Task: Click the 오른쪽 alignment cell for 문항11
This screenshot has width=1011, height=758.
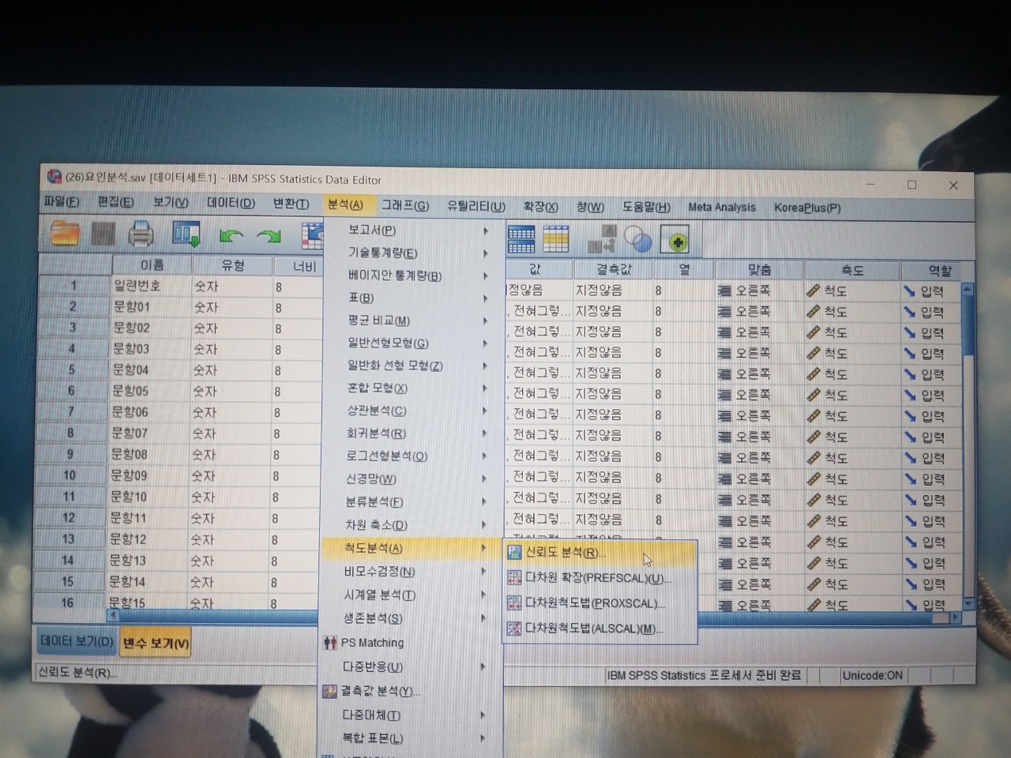Action: [x=758, y=521]
